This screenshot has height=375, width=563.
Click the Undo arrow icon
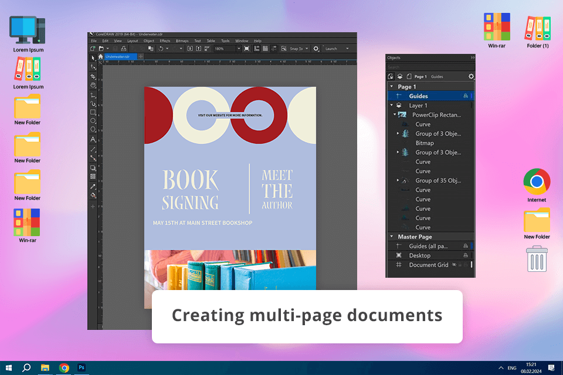pos(161,49)
